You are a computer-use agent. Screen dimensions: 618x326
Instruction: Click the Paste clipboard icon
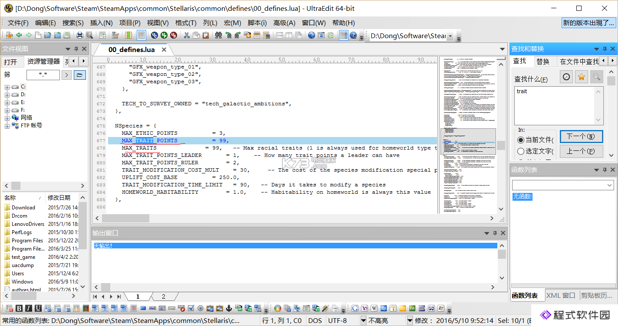pos(206,35)
